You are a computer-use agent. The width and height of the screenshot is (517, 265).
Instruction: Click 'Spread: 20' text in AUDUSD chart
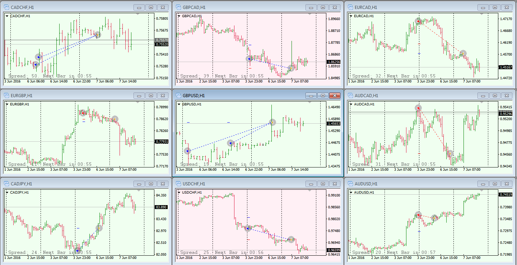(368, 252)
